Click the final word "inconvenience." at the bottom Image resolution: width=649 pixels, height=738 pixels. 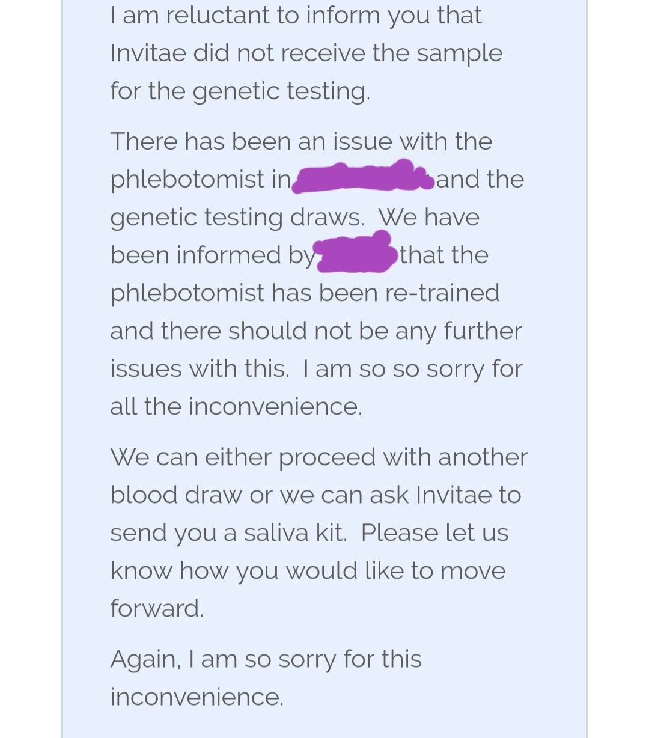tap(197, 697)
